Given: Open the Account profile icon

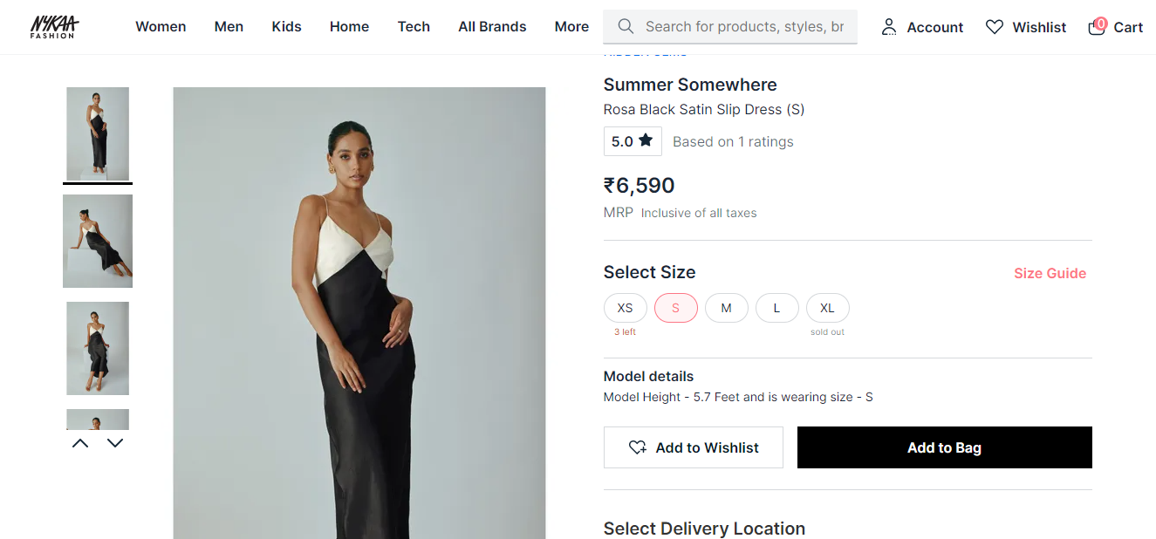Looking at the screenshot, I should pyautogui.click(x=889, y=27).
